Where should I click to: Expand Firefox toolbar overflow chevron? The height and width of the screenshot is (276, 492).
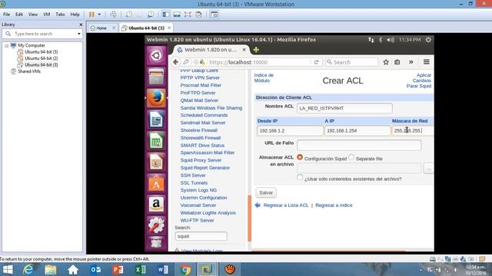click(x=411, y=62)
